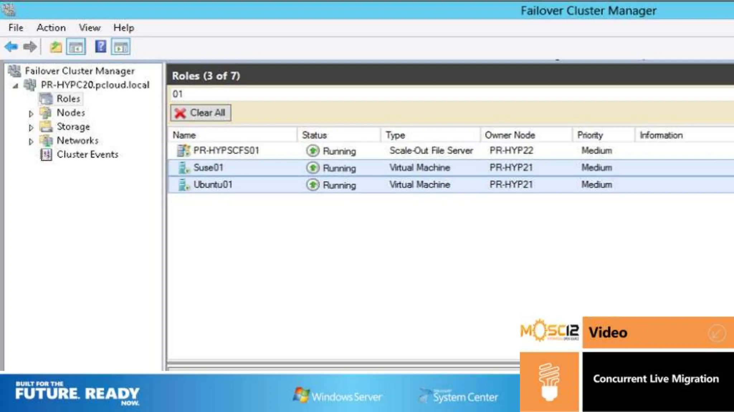Collapse the PR-HYPC20.pcloud.local cluster node

pos(15,86)
